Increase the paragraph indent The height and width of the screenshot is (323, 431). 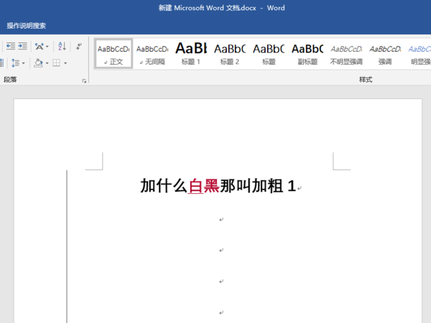point(22,46)
